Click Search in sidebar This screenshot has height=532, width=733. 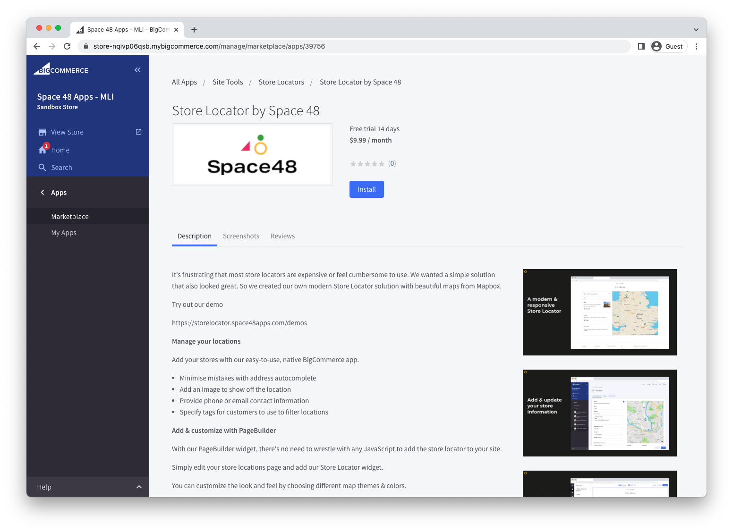(61, 168)
